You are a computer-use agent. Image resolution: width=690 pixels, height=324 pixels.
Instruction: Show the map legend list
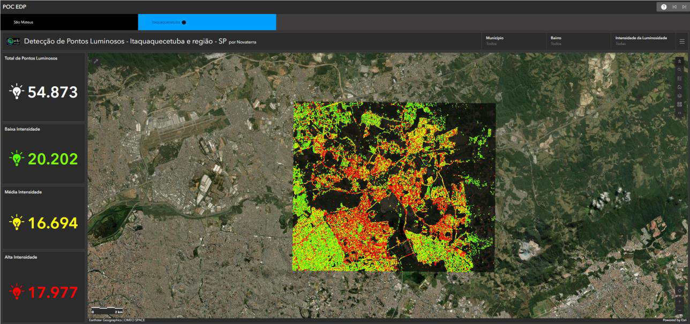coord(679,78)
